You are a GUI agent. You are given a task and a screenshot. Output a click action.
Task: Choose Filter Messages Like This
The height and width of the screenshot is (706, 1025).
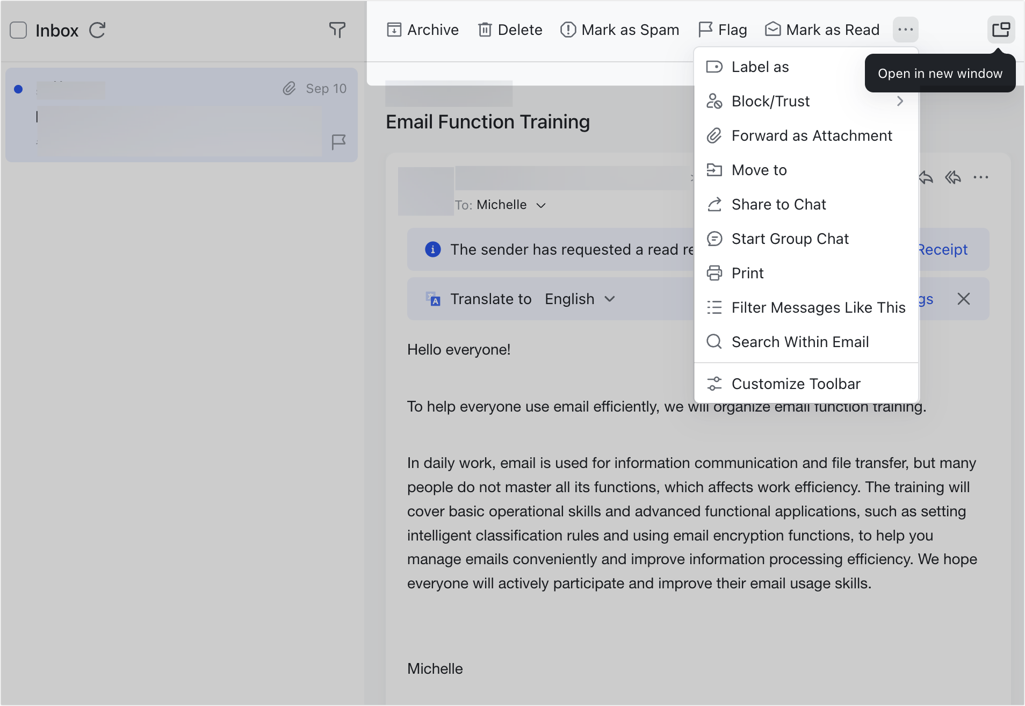point(806,307)
